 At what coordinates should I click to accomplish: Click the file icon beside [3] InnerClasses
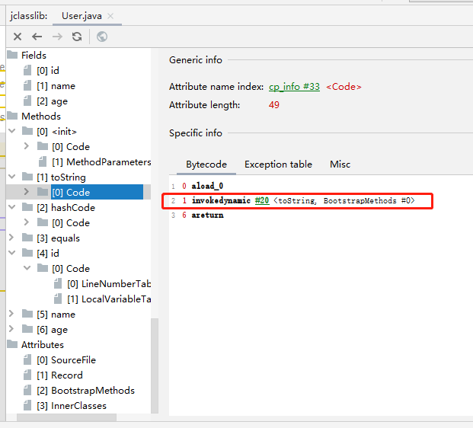(27, 406)
